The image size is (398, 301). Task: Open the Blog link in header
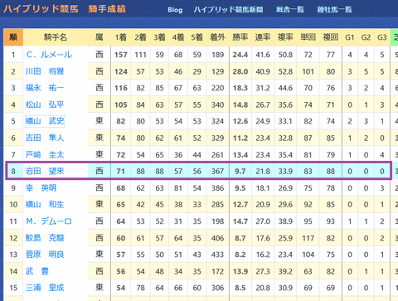(x=175, y=10)
